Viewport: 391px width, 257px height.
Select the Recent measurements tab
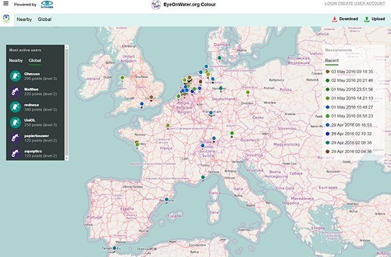[332, 60]
